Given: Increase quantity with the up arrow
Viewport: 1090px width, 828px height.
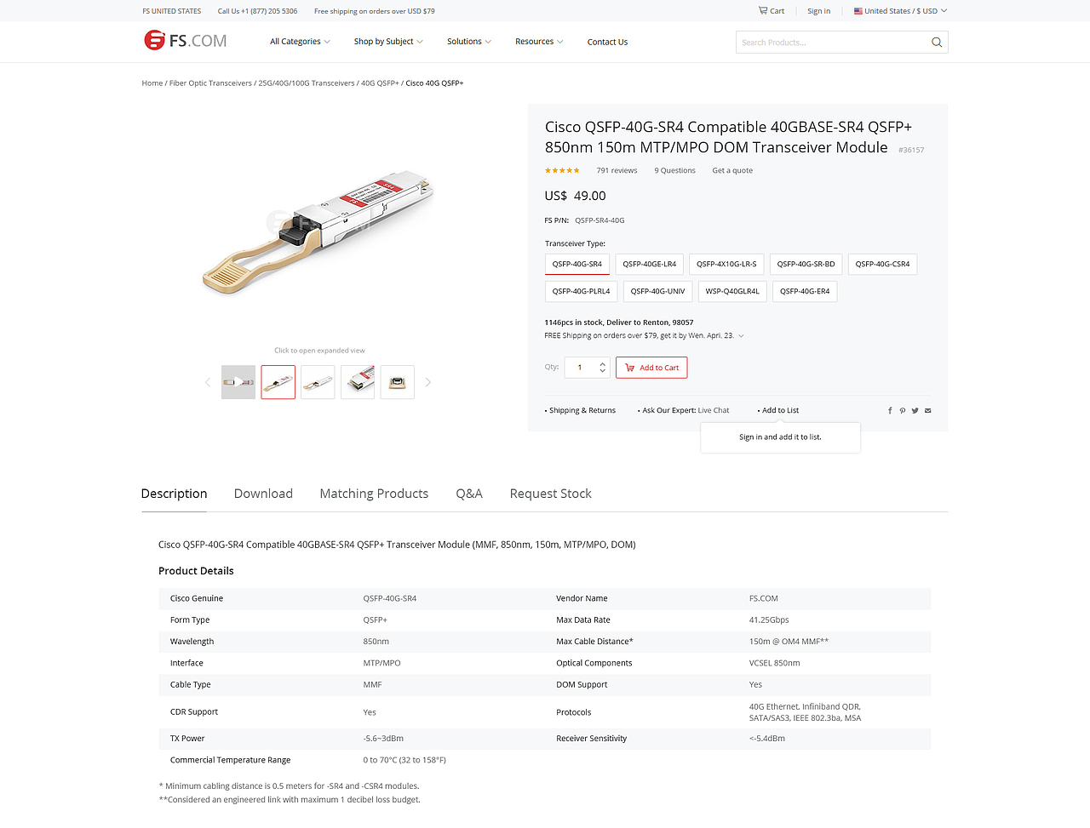Looking at the screenshot, I should (603, 364).
